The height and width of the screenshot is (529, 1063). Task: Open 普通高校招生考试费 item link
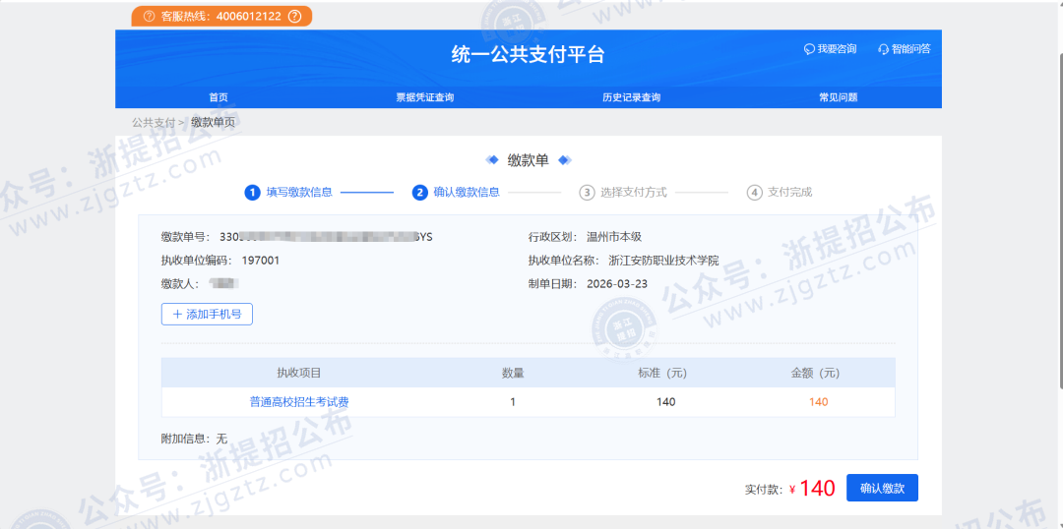click(299, 402)
